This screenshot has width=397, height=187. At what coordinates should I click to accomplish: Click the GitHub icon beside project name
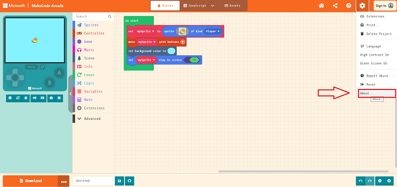[x=130, y=181]
